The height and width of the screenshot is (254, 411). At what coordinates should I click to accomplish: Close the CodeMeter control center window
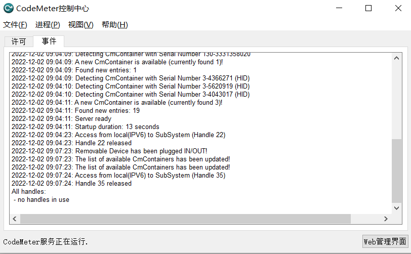[398, 8]
